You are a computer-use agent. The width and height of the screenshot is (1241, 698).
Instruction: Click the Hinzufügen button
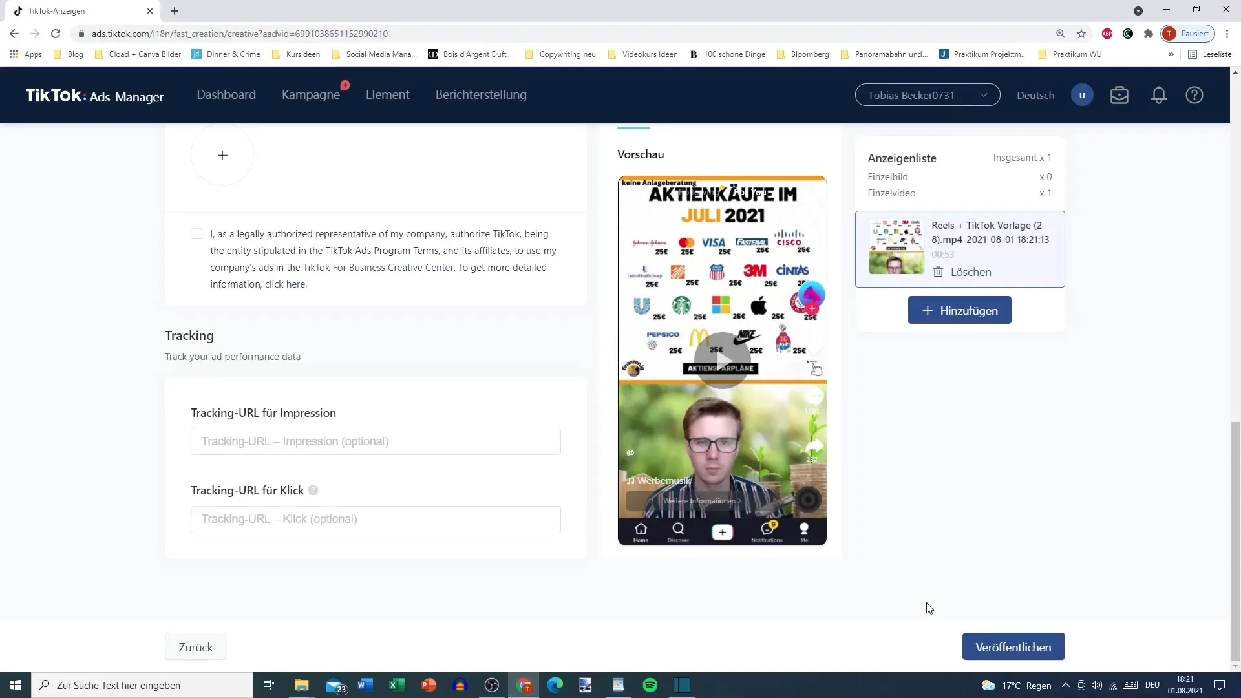pyautogui.click(x=960, y=311)
